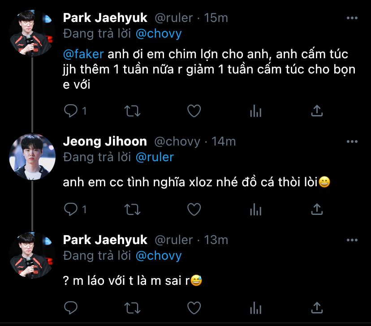Screen dimensions: 371x326
Task: View analytics of Jeong Jihoon's tweet
Action: [x=255, y=209]
